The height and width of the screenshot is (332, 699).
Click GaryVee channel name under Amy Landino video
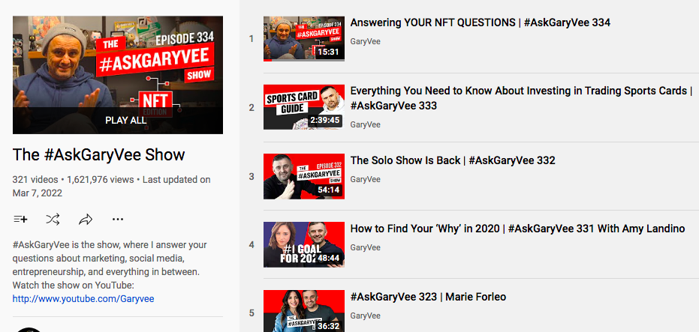pos(365,247)
